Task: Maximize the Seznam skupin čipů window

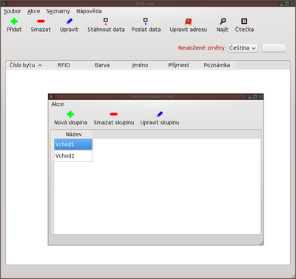Action: pos(255,96)
